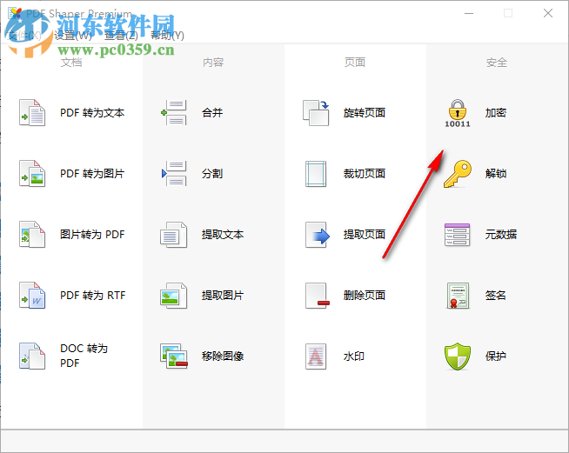Viewport: 569px width, 453px height.
Task: Click the 元数据 metadata icon
Action: click(x=458, y=235)
